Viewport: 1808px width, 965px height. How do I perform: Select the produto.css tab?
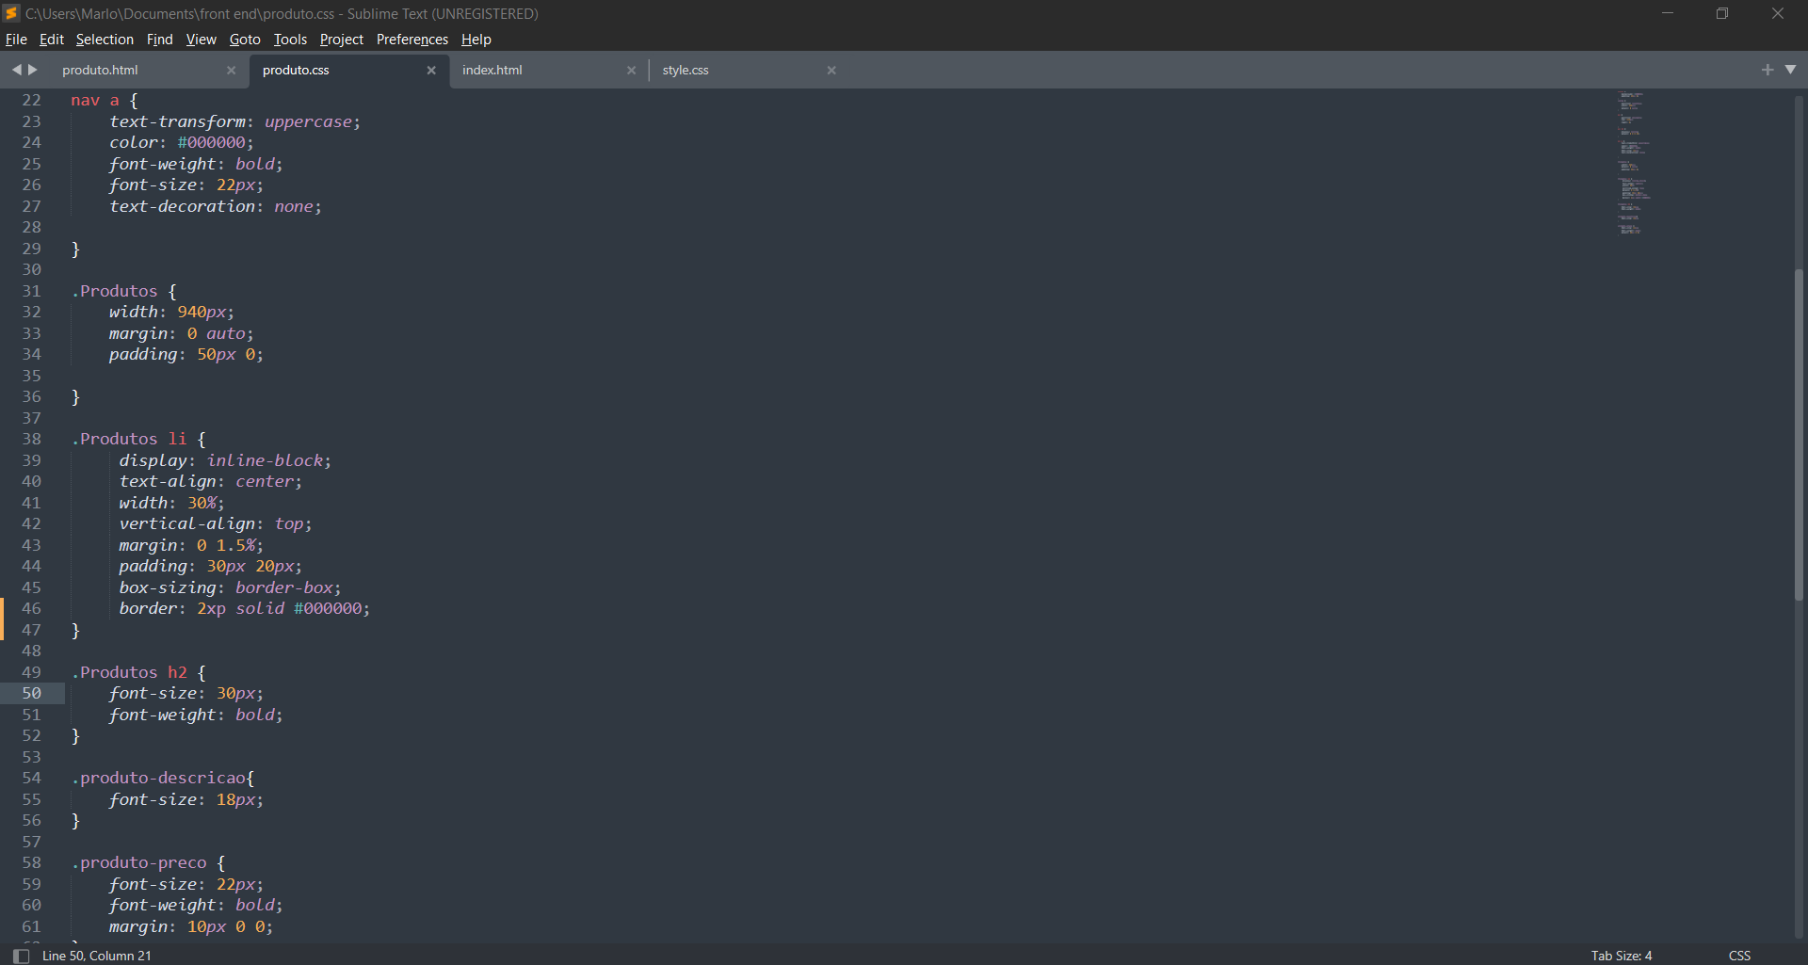tap(296, 70)
